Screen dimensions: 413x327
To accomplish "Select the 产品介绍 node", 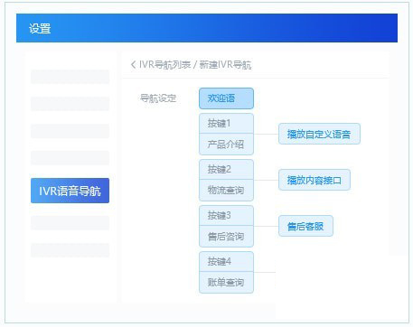I will [x=226, y=145].
